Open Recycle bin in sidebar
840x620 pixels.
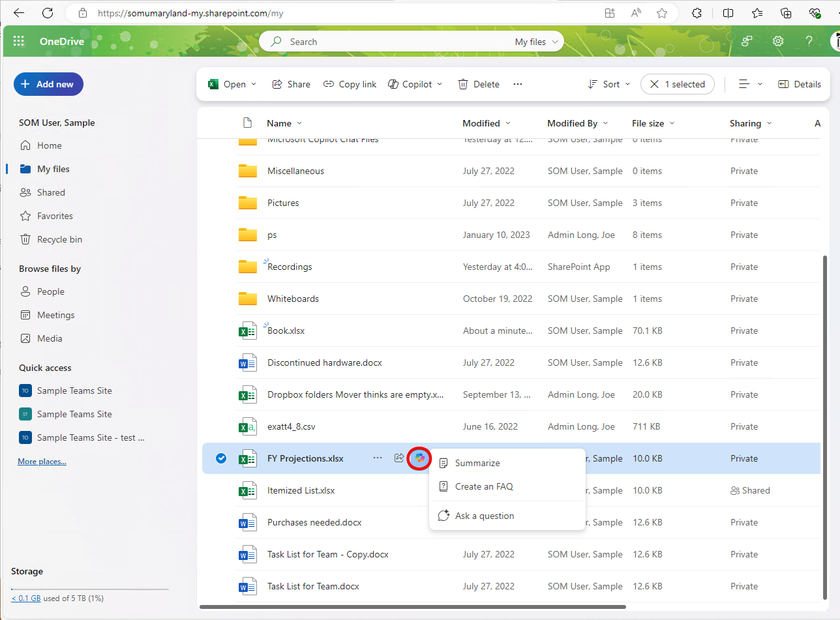59,239
